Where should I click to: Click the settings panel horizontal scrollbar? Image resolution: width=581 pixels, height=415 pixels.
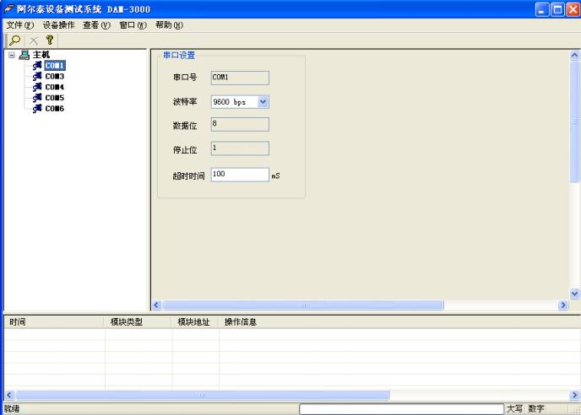303,305
